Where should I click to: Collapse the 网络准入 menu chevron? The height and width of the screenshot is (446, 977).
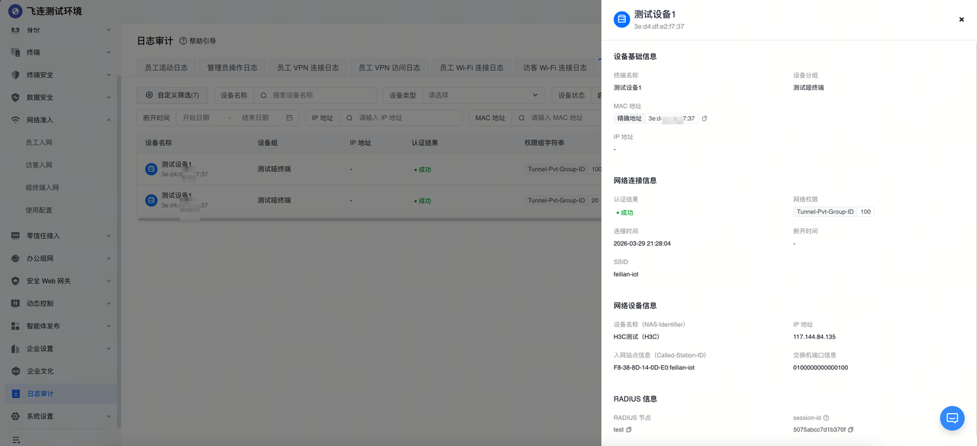point(108,120)
